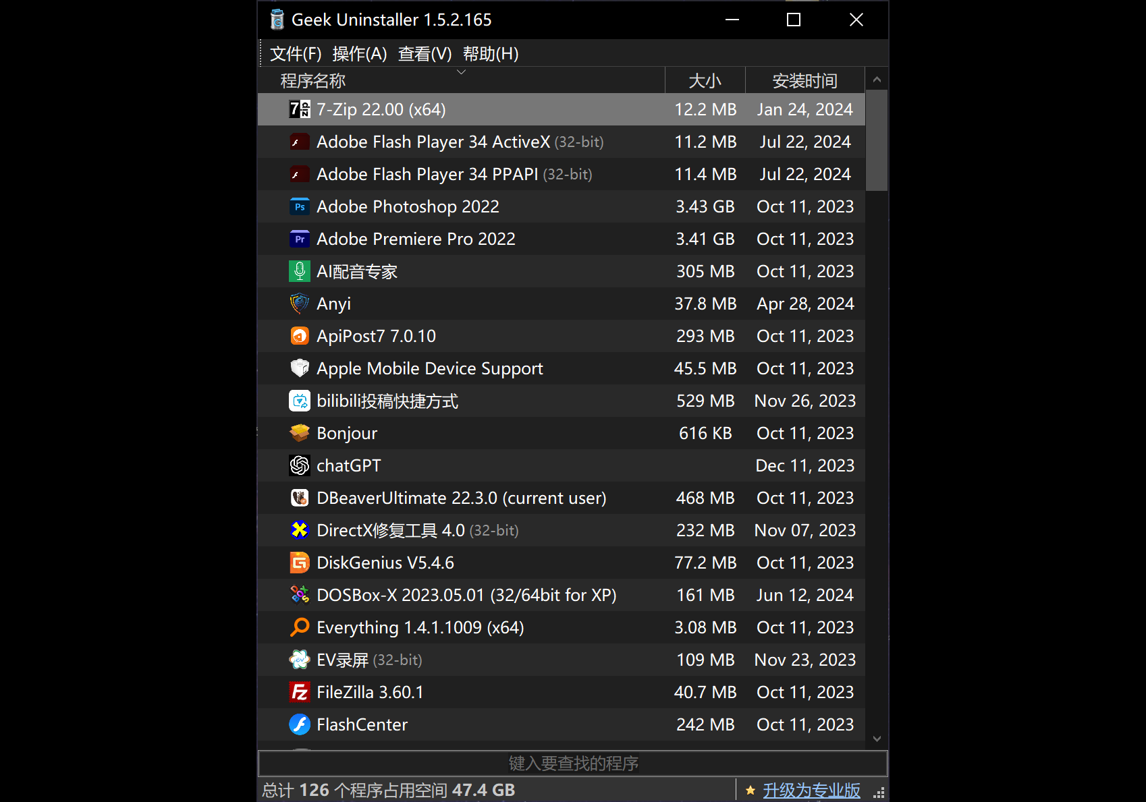Open the 文件(F) menu
The image size is (1146, 802).
tap(296, 54)
